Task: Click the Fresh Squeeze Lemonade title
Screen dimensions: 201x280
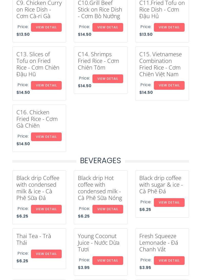Action: pos(158,242)
